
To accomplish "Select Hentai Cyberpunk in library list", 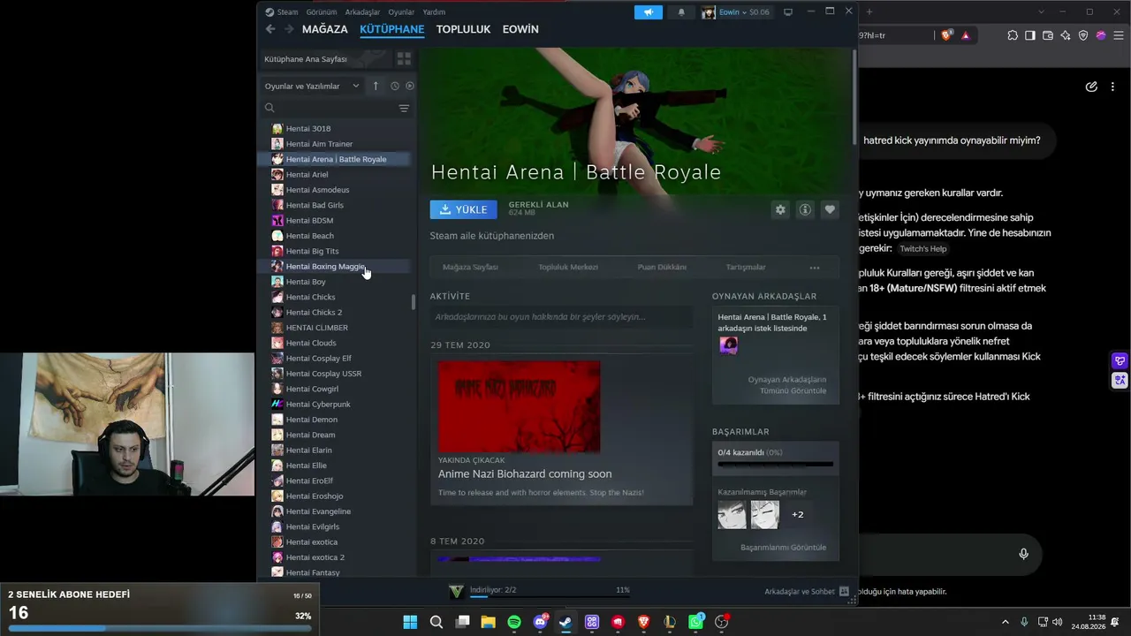I will [x=336, y=405].
